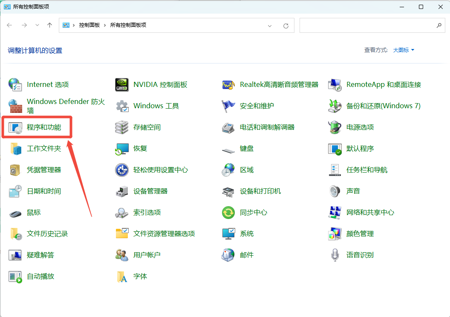The image size is (450, 317).
Task: Click the 设备管理器 icon
Action: tap(122, 191)
